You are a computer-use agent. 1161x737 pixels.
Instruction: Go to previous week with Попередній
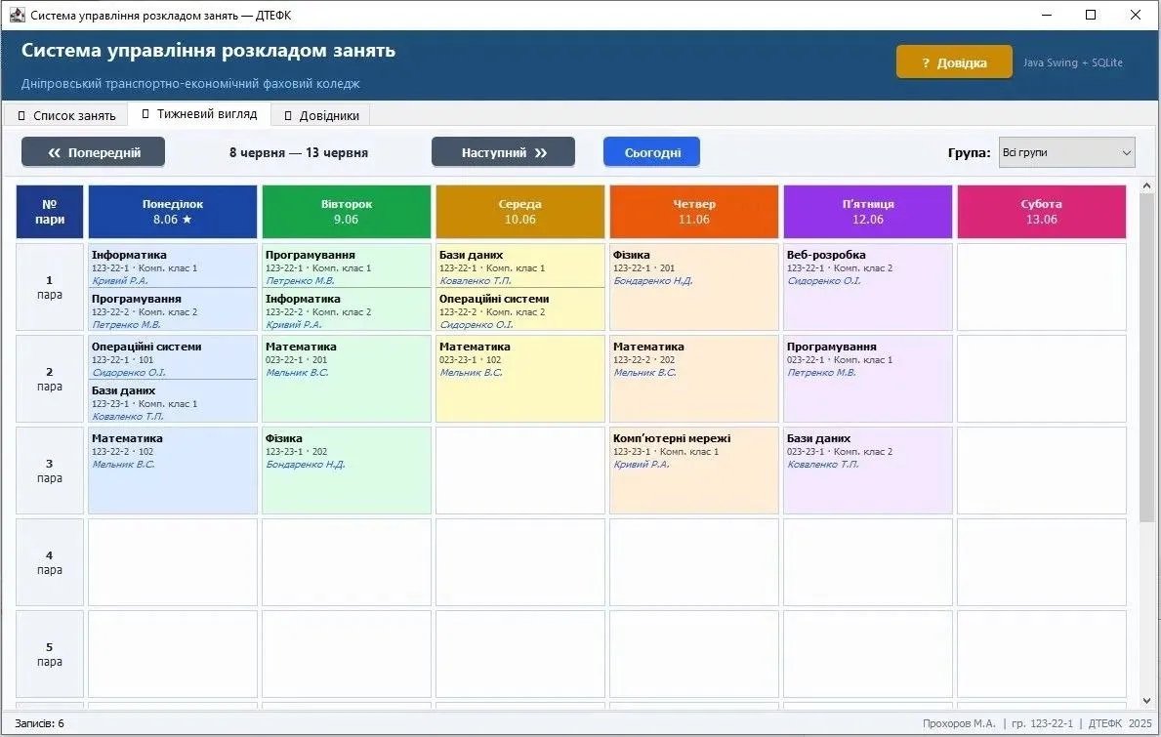tap(94, 152)
